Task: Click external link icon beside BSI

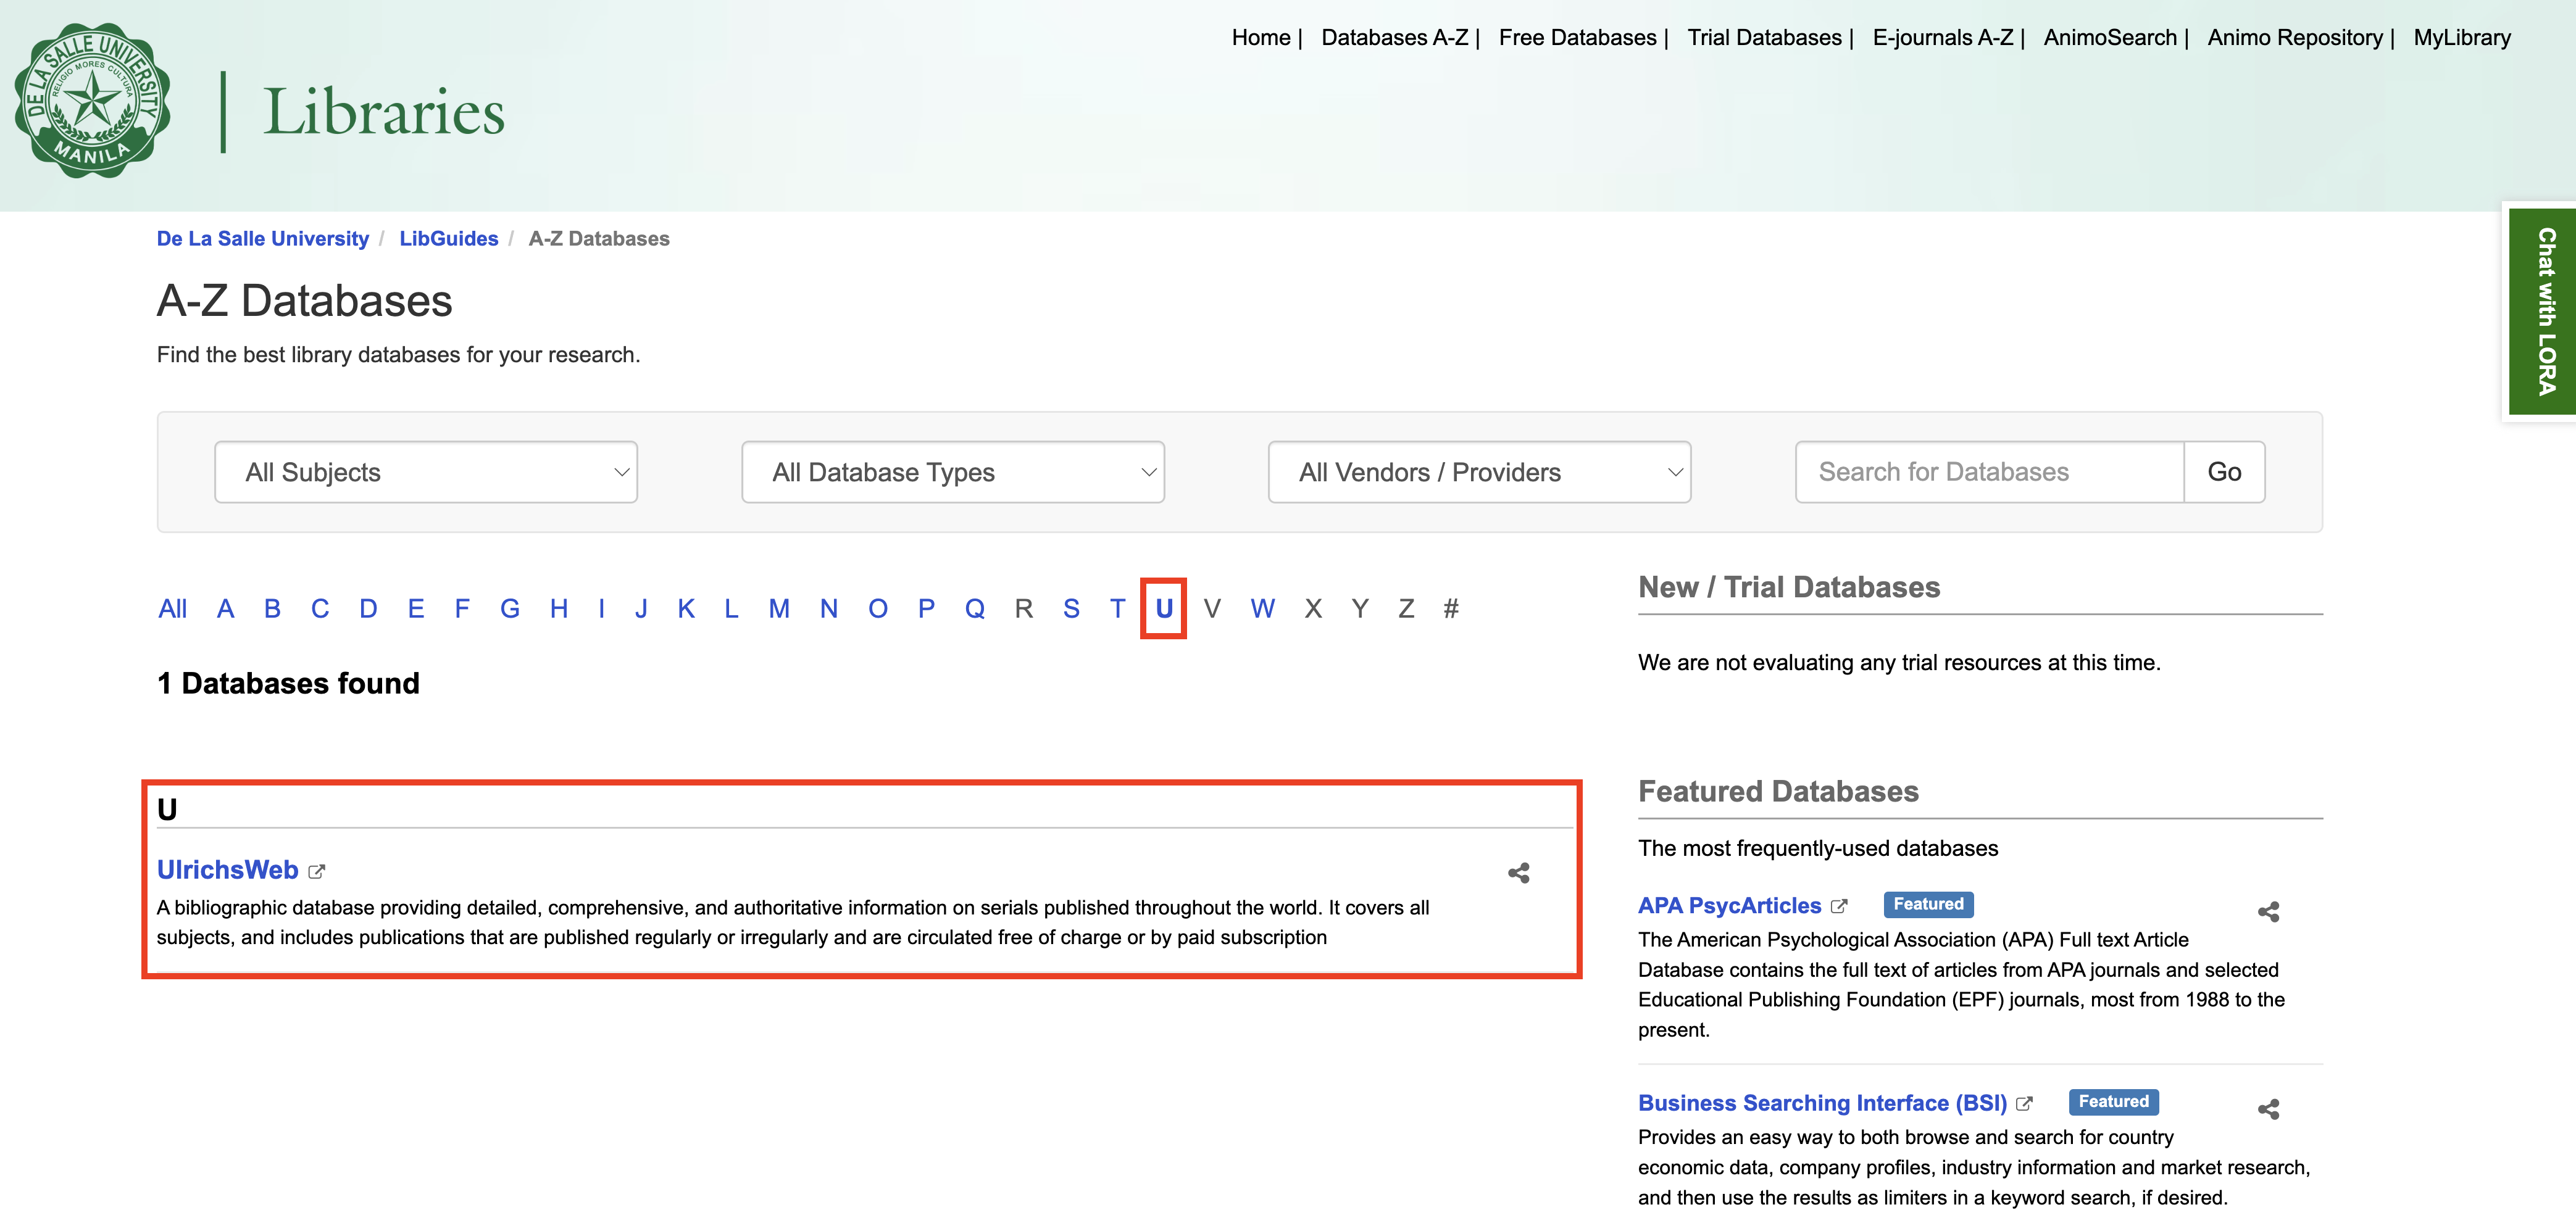Action: coord(2025,1103)
